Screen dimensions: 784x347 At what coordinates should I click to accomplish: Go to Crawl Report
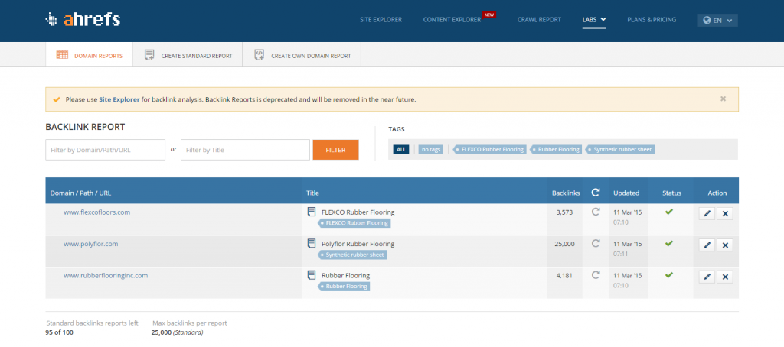(539, 20)
